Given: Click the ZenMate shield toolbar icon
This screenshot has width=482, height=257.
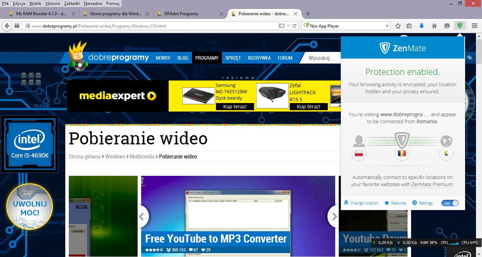Looking at the screenshot, I should [460, 26].
